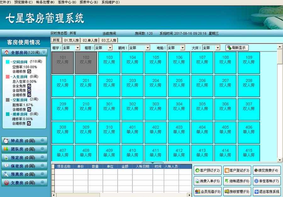Viewport: 283px width, 197px height.
Task: Toggle 含维修房 checkbox under 脏房率
Action: click(x=29, y=110)
